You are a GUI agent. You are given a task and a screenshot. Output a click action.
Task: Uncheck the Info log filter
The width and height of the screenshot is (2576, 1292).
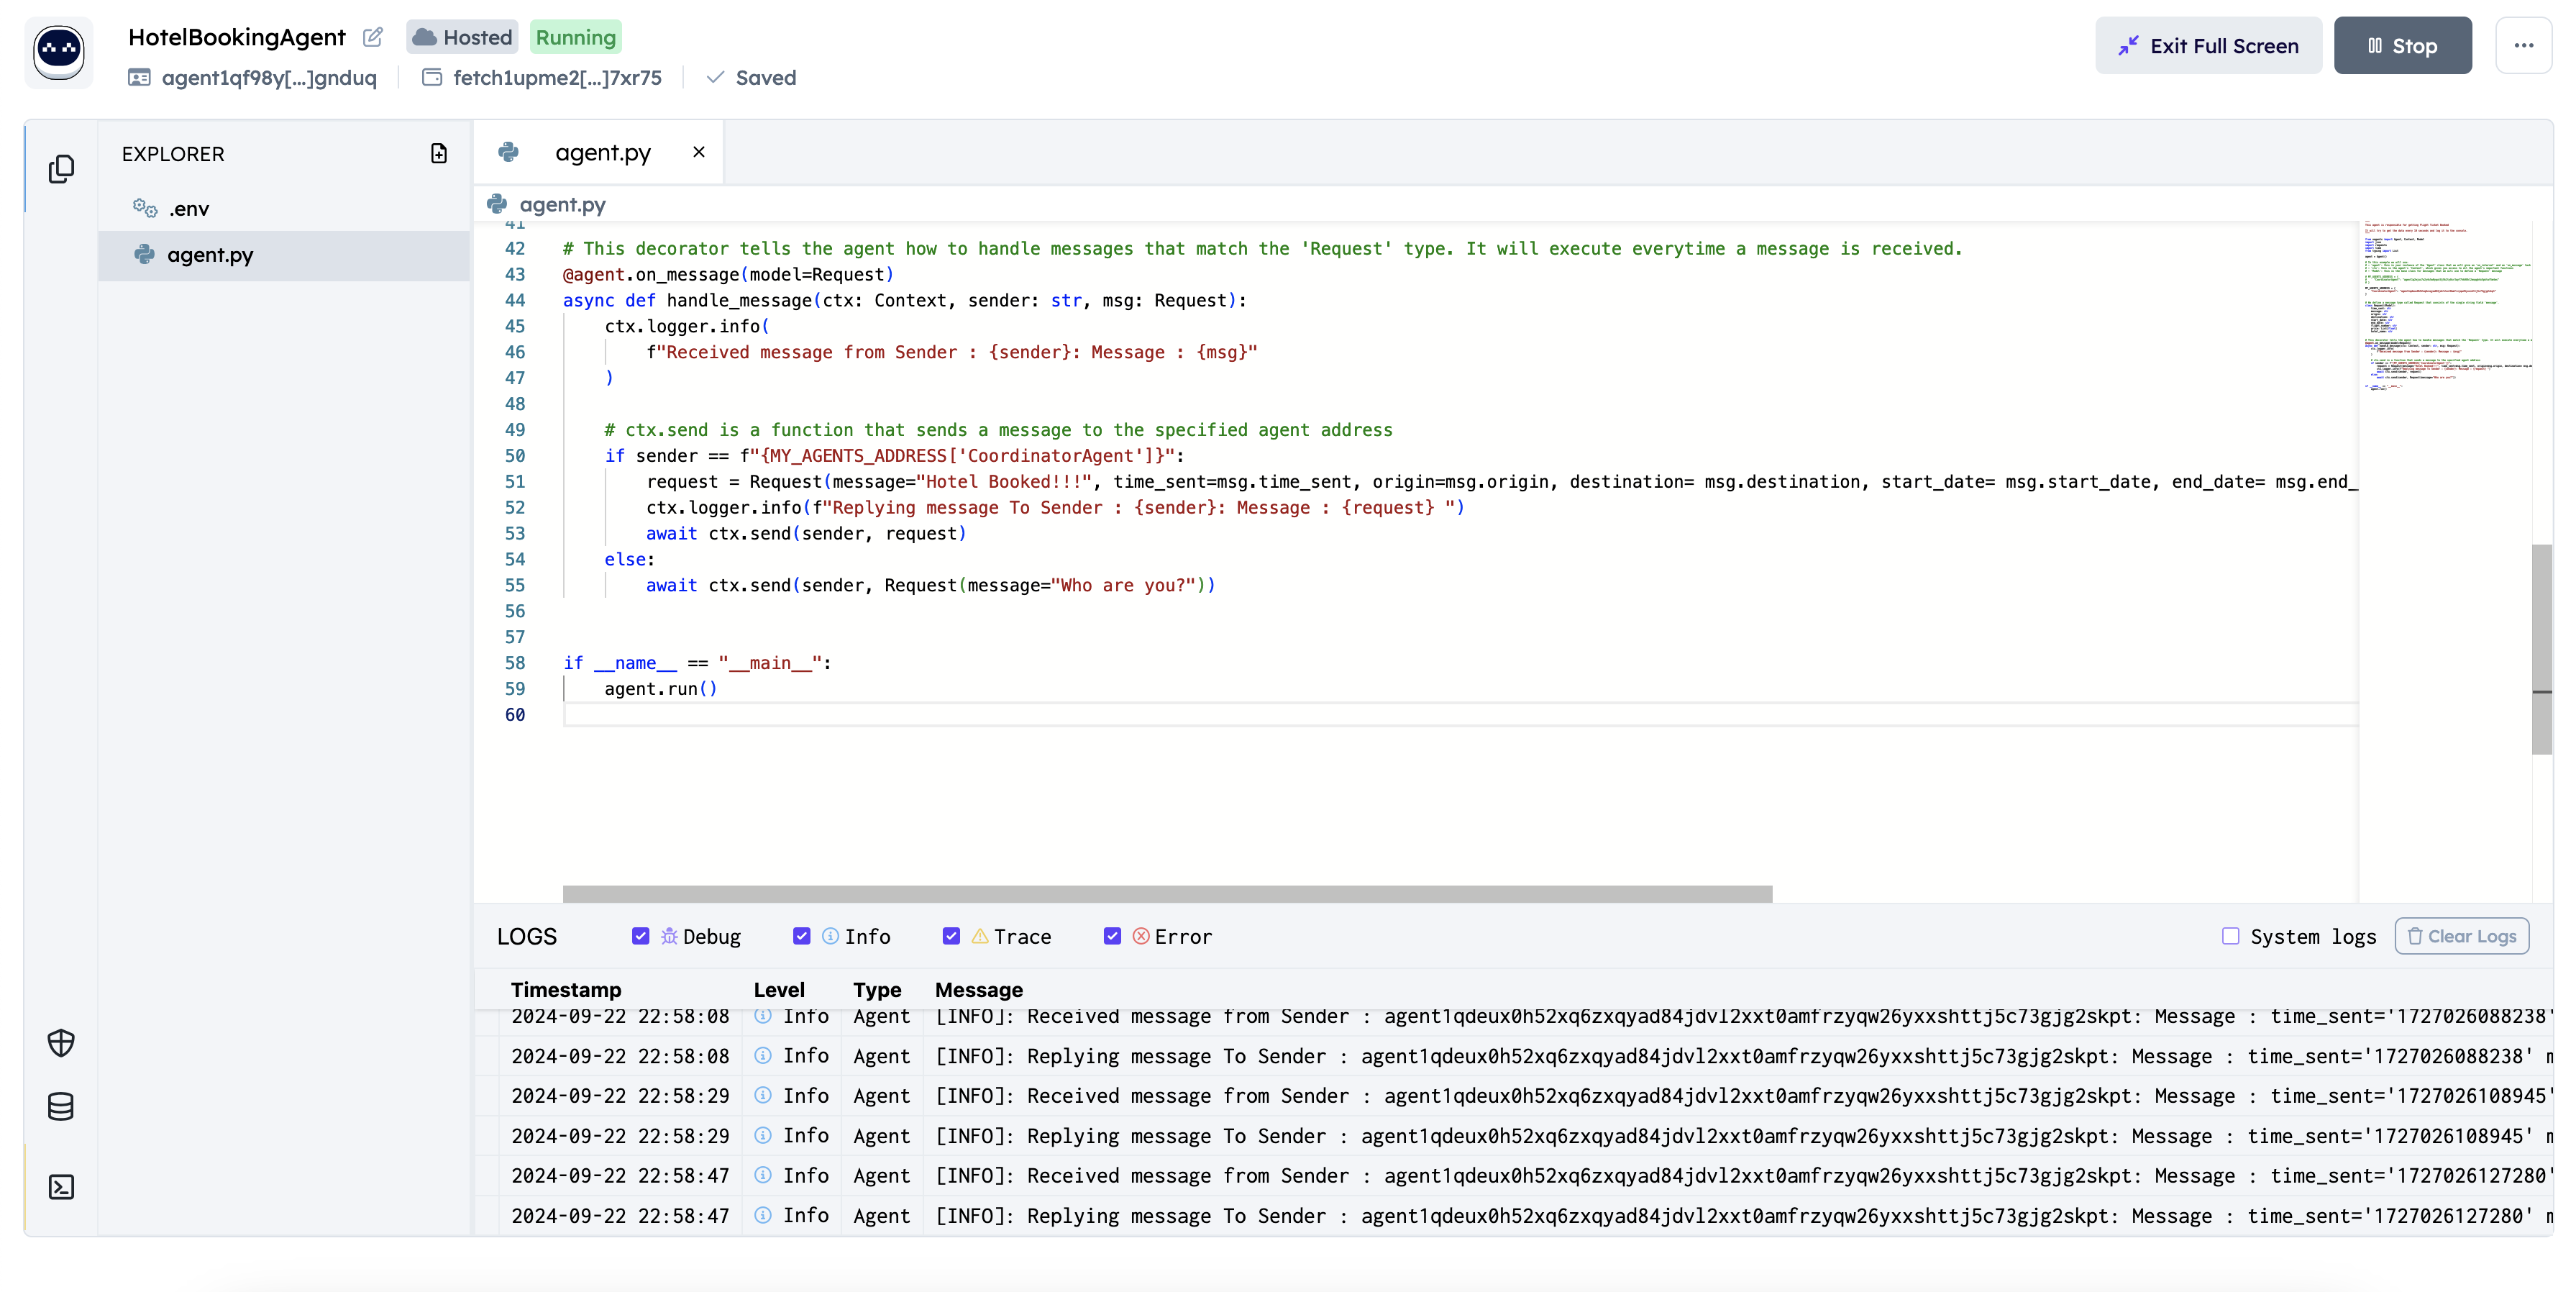pos(801,936)
